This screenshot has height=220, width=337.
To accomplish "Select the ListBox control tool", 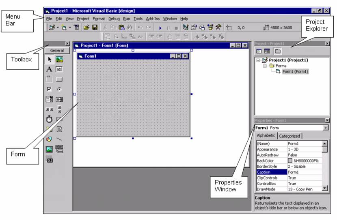I will tap(59, 99).
